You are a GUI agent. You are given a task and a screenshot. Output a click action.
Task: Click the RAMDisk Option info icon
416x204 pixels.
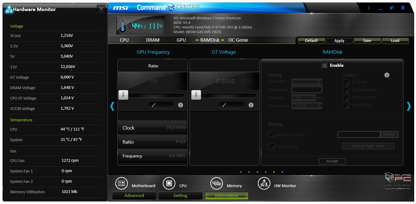(x=387, y=75)
